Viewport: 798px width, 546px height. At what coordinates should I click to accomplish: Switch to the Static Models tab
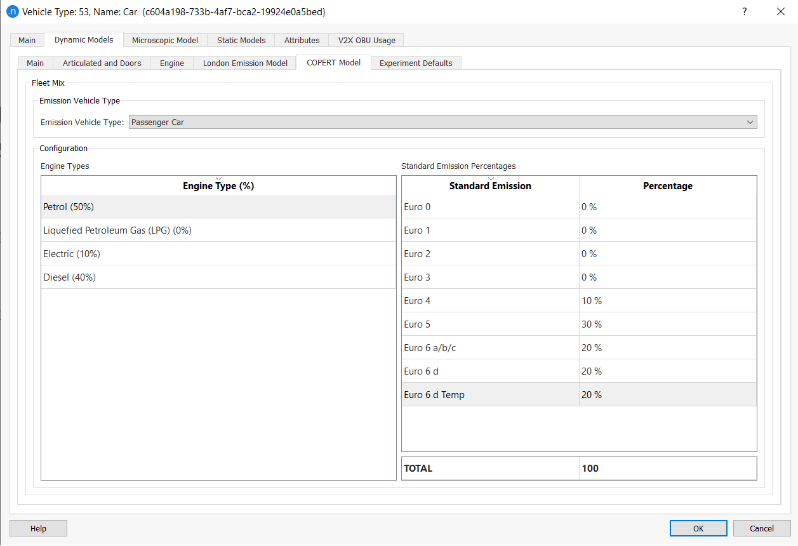click(x=241, y=40)
